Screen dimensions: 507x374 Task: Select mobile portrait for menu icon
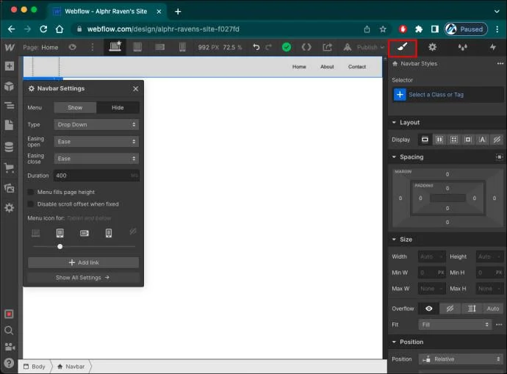[109, 233]
